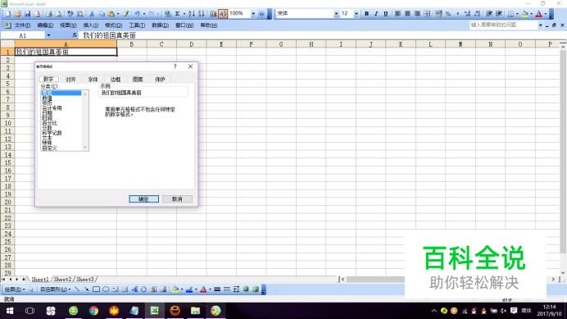Undo the last action in the toolbar
Viewport: 567px width, 319px height.
pyautogui.click(x=138, y=14)
